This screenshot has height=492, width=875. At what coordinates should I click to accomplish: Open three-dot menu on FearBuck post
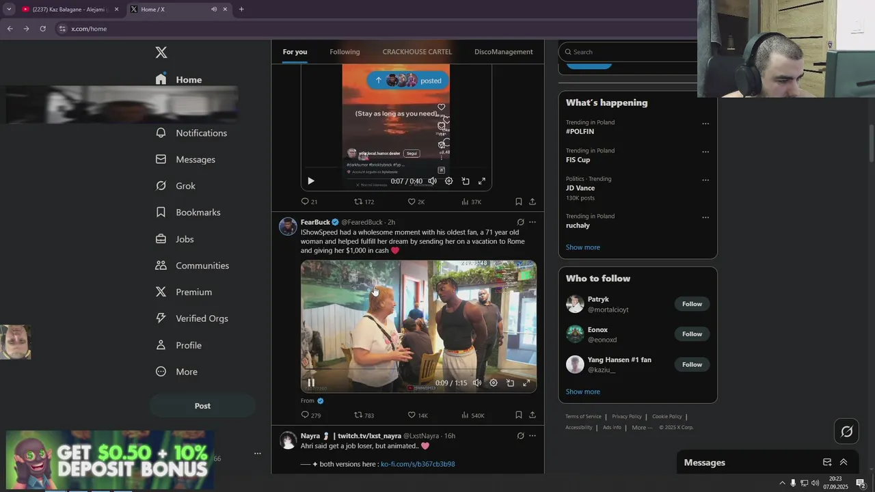(x=533, y=222)
